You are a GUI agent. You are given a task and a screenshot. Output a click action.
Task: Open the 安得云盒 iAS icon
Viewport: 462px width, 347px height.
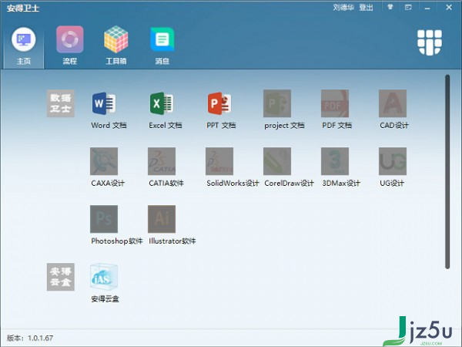(x=104, y=277)
